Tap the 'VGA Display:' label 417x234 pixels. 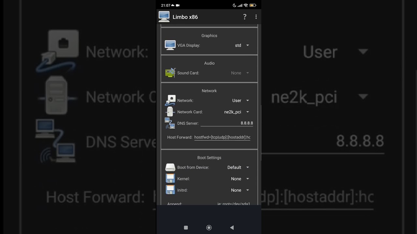(x=189, y=45)
